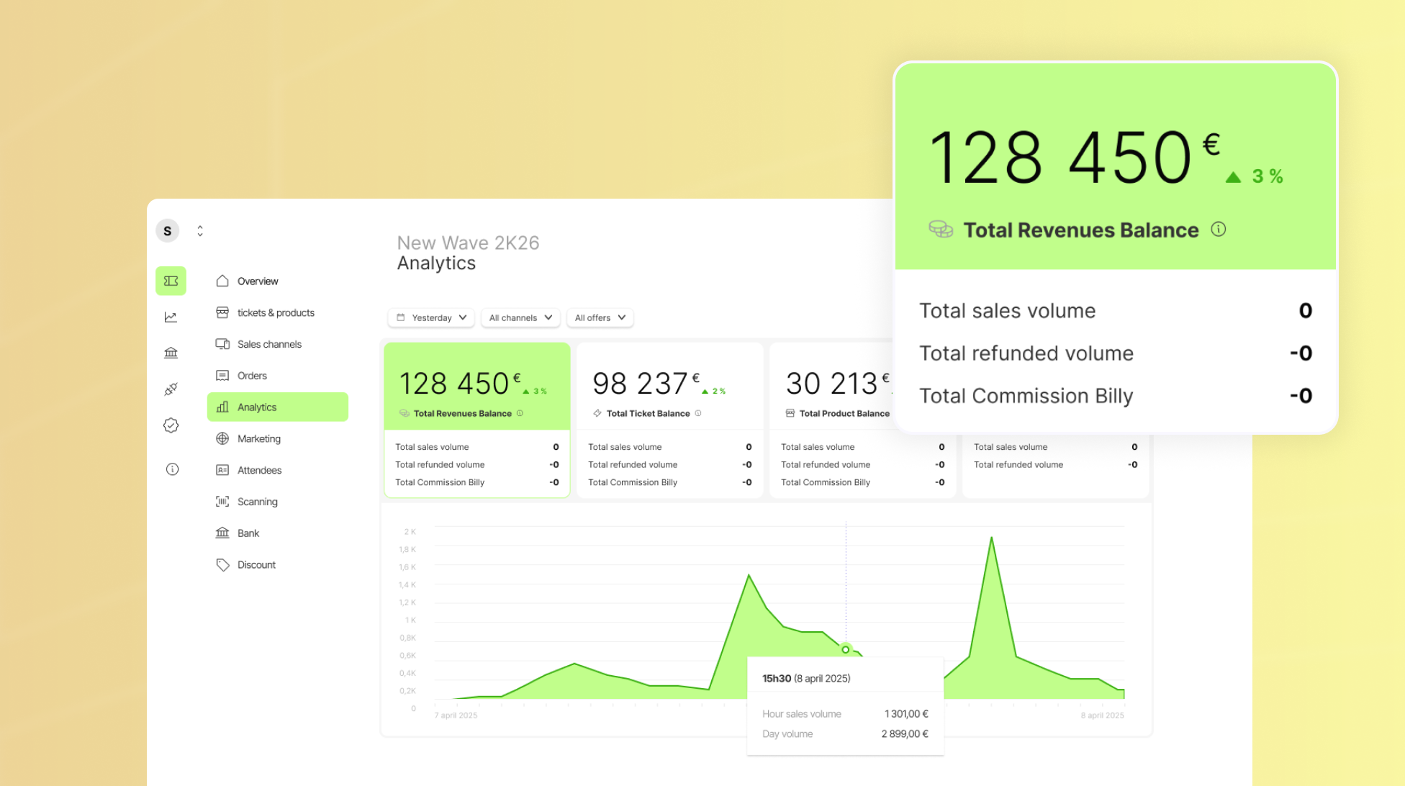Click info icon beside Total Ticket Balance
This screenshot has height=786, width=1405.
[698, 413]
